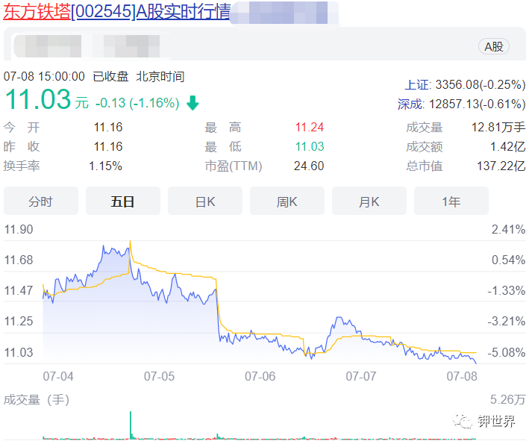Click the 2.41% percentage axis label
532x444 pixels.
pyautogui.click(x=509, y=230)
